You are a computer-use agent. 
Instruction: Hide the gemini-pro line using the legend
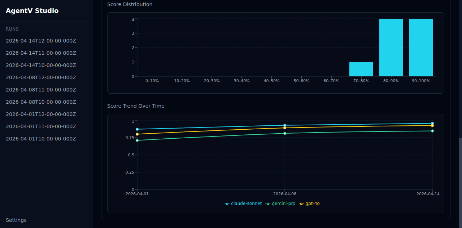click(x=280, y=204)
